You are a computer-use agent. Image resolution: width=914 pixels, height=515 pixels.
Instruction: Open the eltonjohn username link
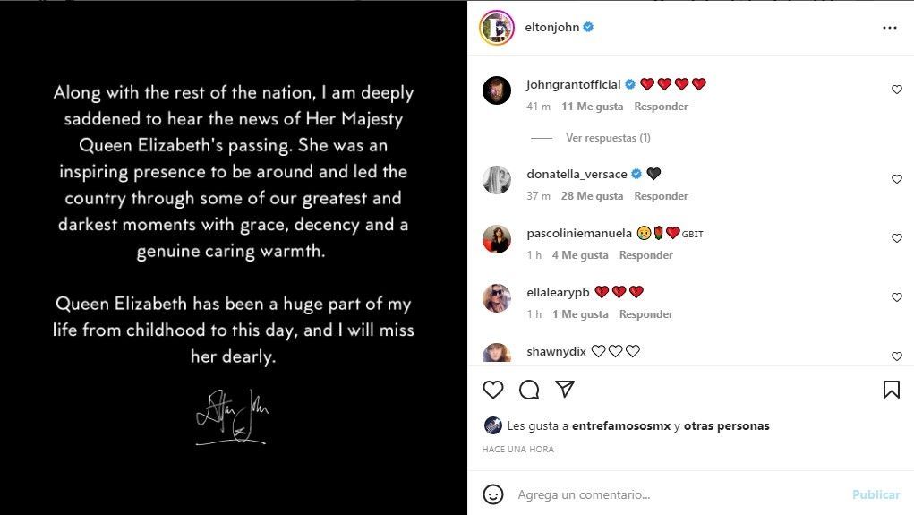(x=551, y=28)
